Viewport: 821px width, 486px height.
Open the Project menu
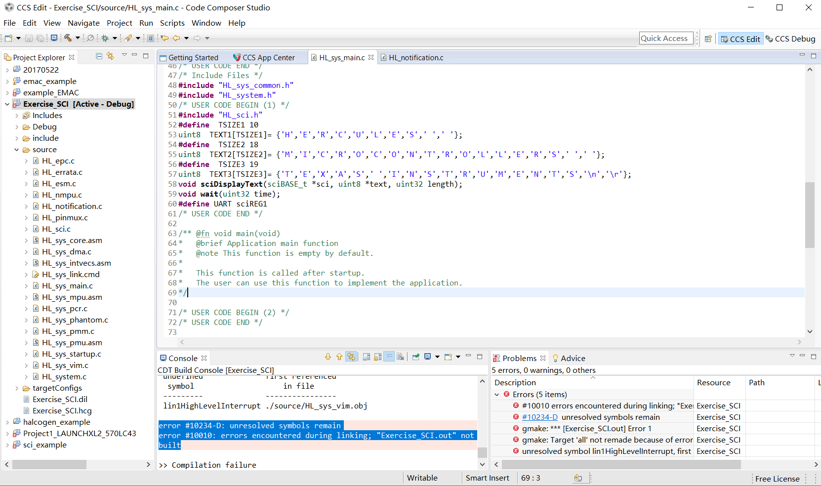(119, 23)
